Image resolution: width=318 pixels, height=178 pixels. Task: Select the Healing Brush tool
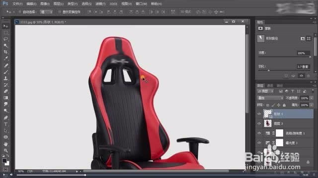point(5,65)
